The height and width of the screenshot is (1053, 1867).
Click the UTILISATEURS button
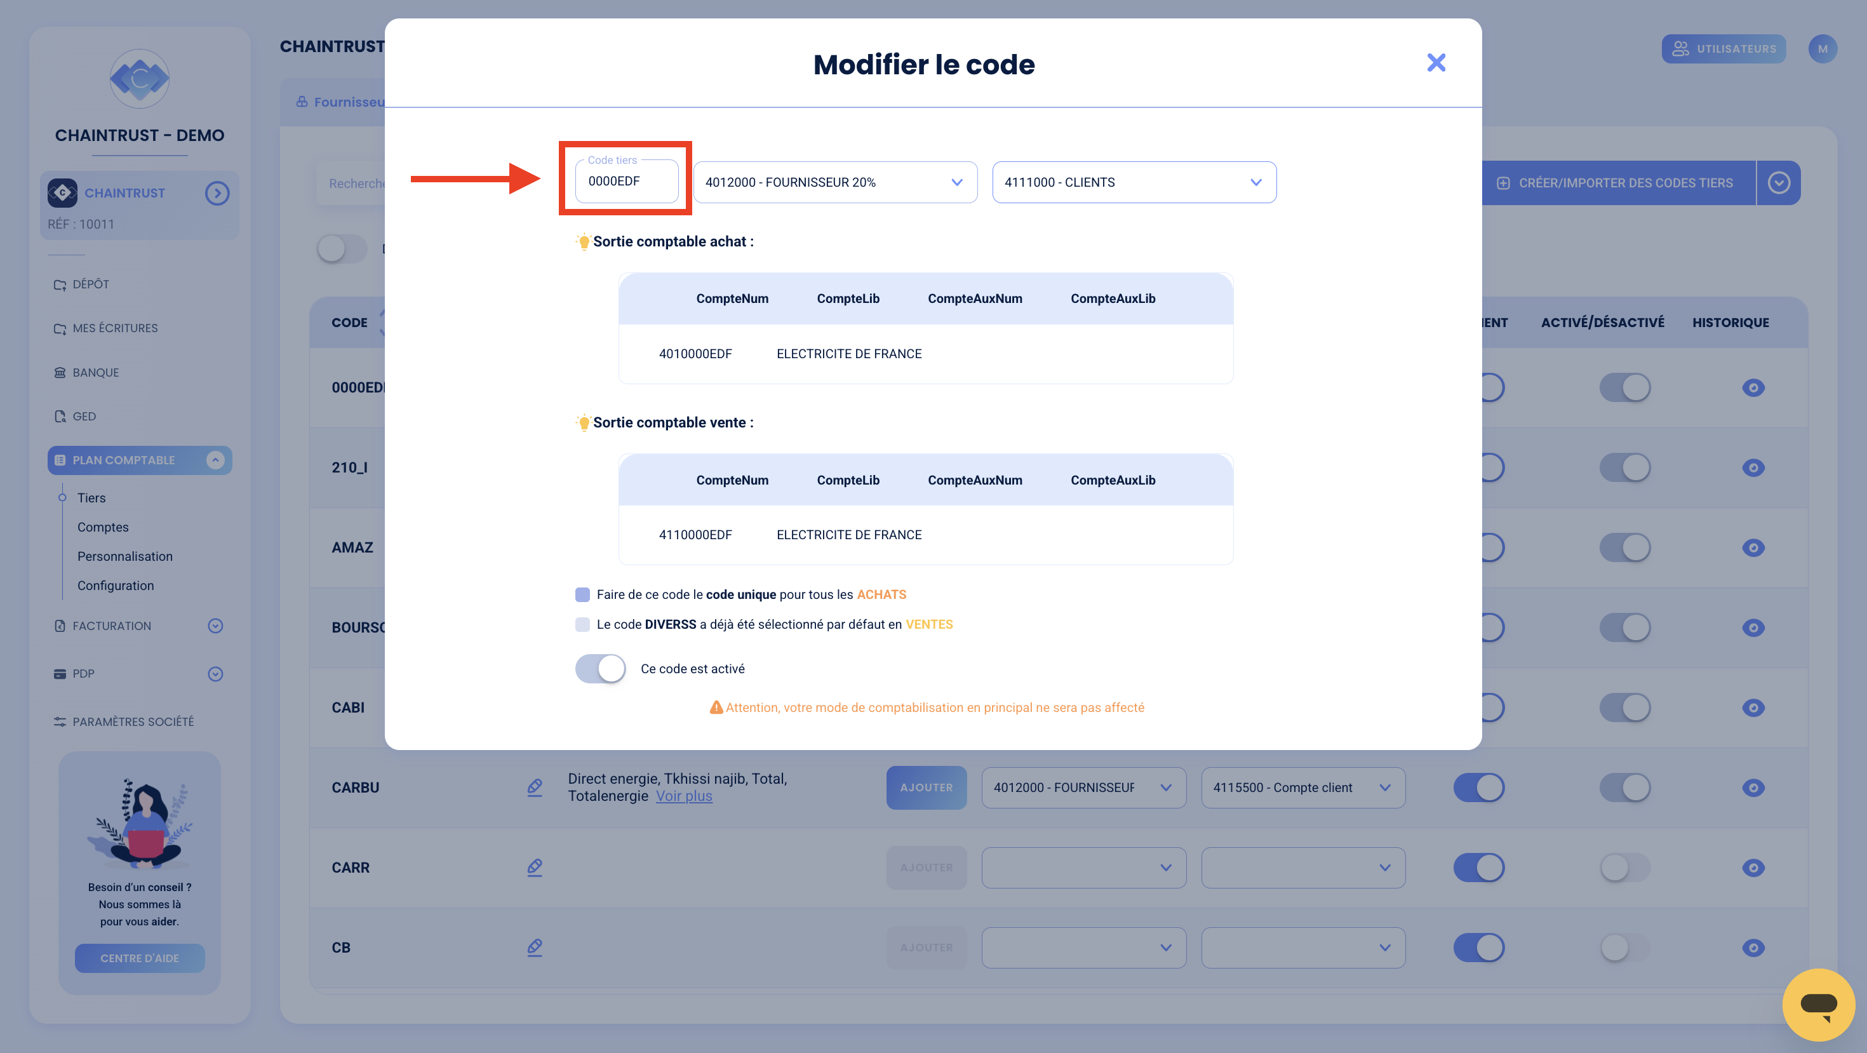click(1723, 48)
